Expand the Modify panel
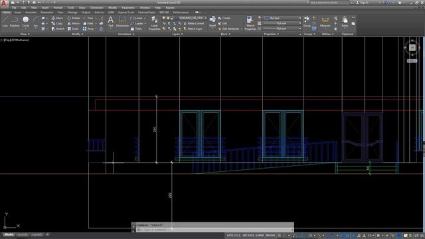Screen dimensions: 425x239 [77, 34]
